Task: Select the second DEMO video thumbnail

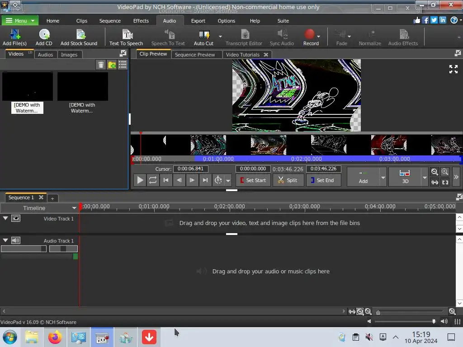Action: (x=82, y=87)
